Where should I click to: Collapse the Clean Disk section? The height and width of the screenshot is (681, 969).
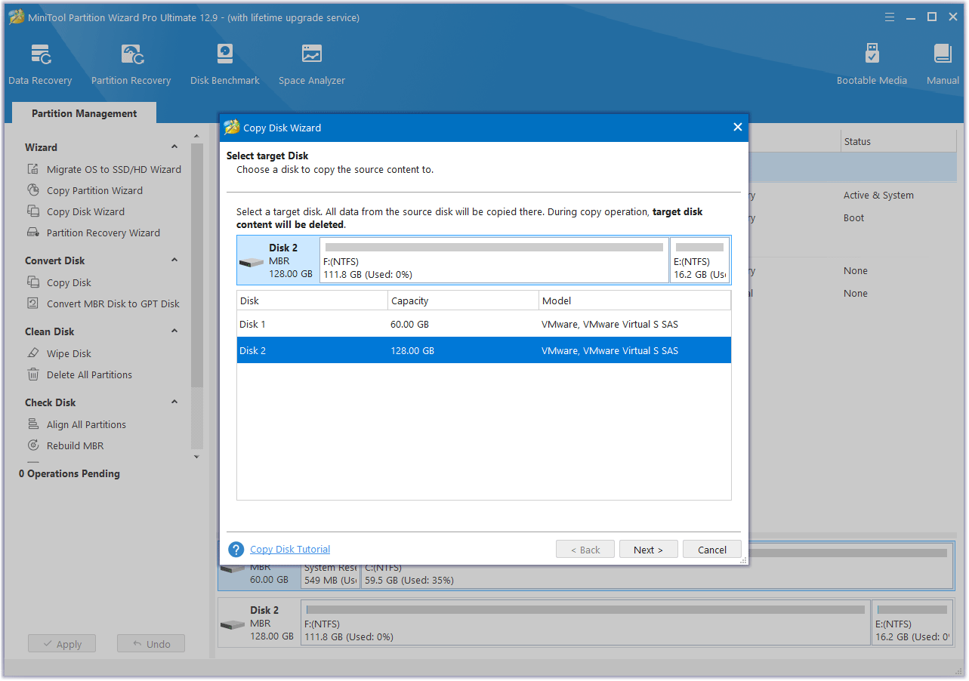point(174,331)
